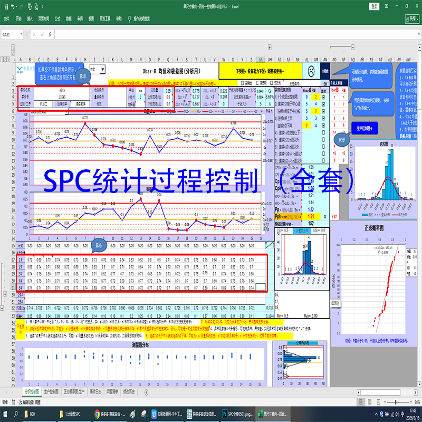Check rule 8 at bottom of rule list
The width and height of the screenshot is (422, 422).
tap(323, 160)
